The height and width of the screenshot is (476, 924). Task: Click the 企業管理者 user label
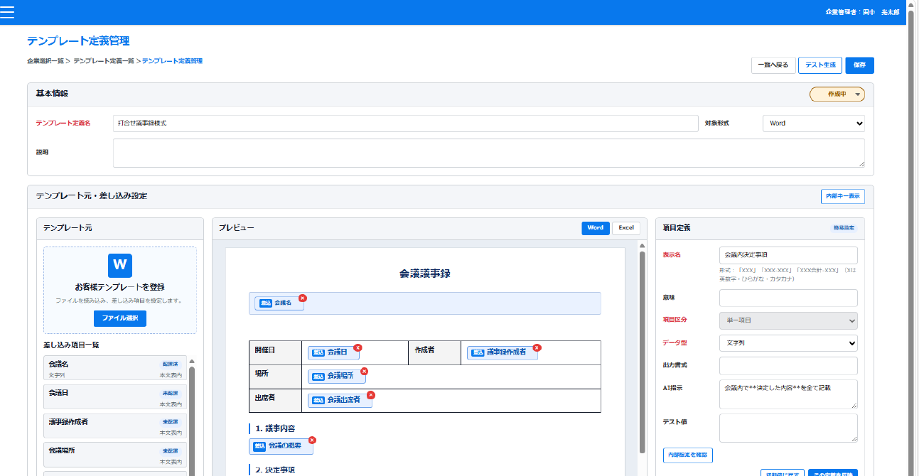point(862,12)
